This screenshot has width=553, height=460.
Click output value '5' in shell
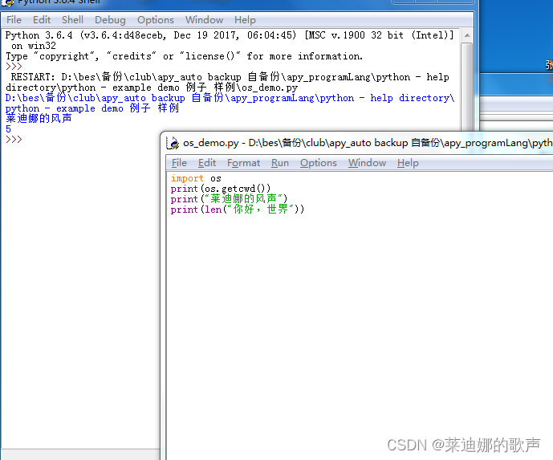(x=8, y=129)
